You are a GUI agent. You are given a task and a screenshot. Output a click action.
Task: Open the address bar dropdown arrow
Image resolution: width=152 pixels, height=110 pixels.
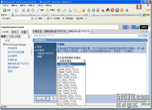141,15
